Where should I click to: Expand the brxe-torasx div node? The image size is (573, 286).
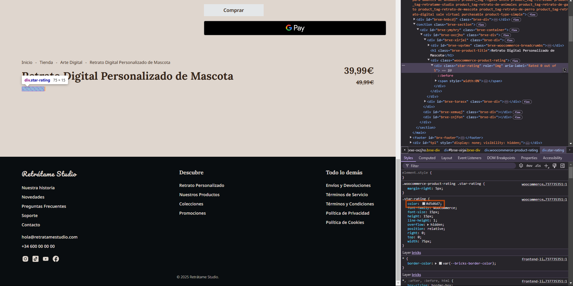tap(425, 102)
